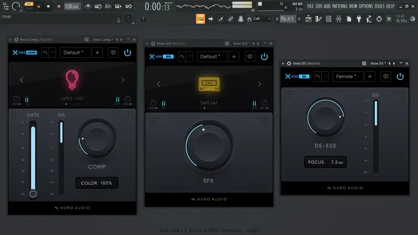Click the link chain multilink icon
Screen dimensions: 418x235
pyautogui.click(x=230, y=19)
